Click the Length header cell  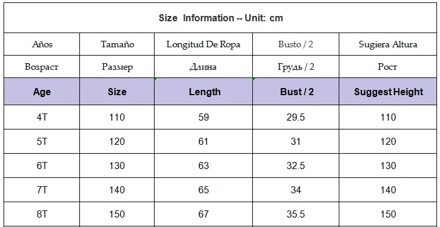point(204,92)
